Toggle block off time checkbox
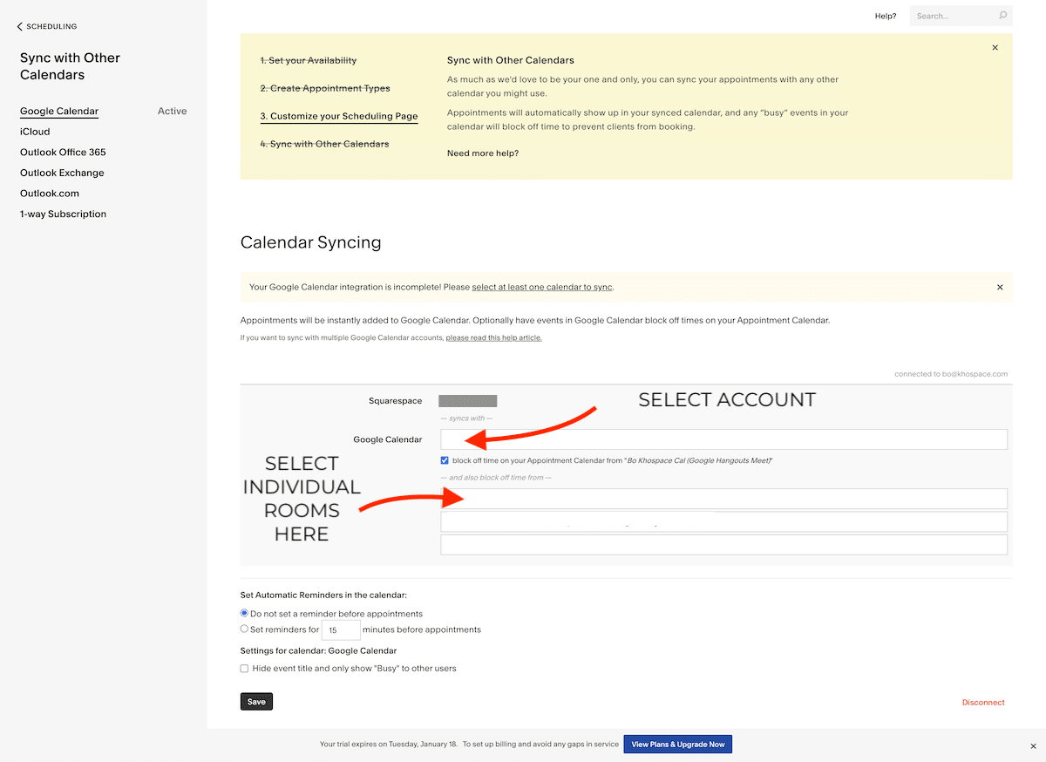The height and width of the screenshot is (762, 1046). coord(445,460)
